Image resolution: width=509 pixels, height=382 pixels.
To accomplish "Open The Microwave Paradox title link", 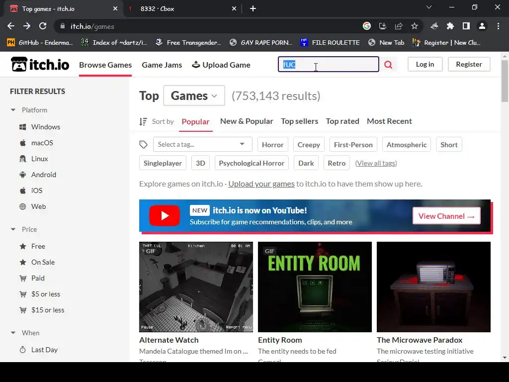I will coord(420,340).
